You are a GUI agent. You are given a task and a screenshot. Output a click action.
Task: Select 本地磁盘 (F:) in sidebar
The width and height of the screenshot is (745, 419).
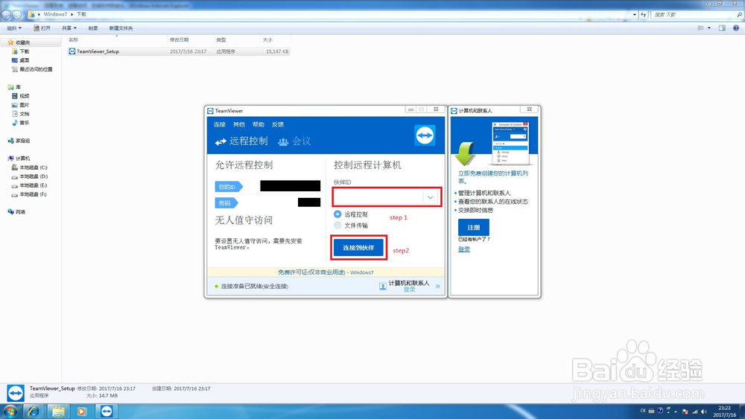tap(30, 194)
